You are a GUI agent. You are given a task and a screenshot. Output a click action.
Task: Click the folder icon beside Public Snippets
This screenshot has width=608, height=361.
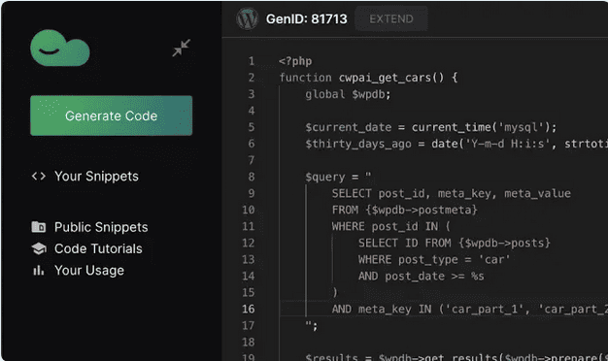(39, 226)
